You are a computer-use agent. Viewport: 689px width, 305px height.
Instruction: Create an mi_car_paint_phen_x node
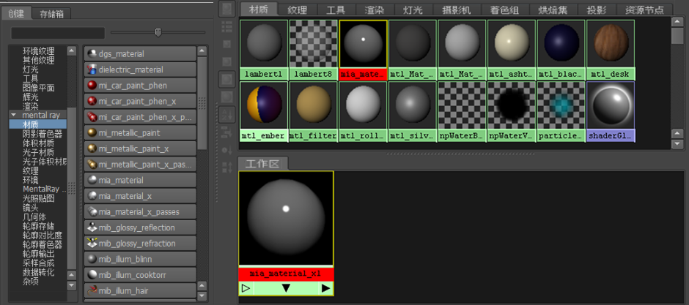(x=140, y=101)
